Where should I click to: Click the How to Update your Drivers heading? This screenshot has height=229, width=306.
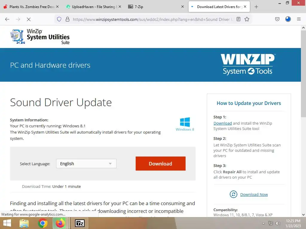(x=249, y=103)
